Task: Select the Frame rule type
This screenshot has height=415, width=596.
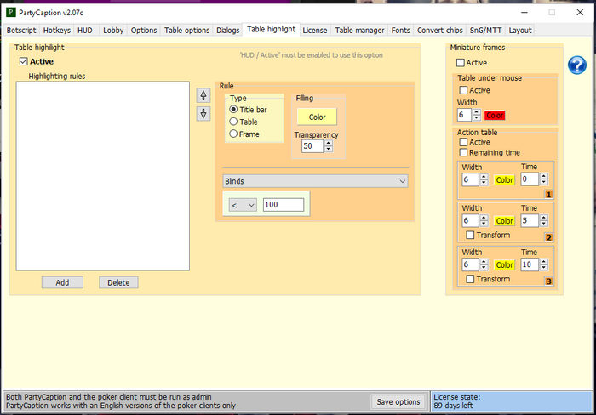Action: [233, 134]
